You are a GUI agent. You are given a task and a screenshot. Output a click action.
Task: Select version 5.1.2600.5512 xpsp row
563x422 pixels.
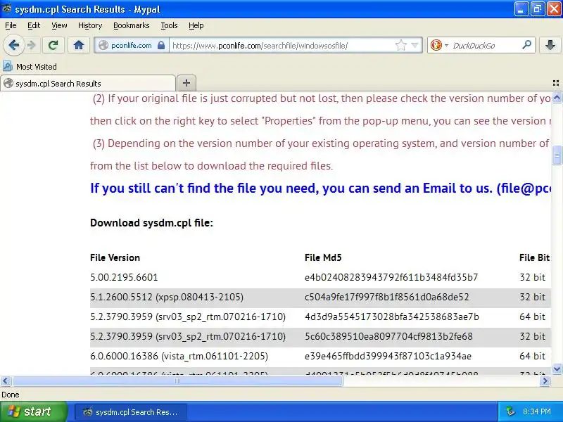click(320, 297)
